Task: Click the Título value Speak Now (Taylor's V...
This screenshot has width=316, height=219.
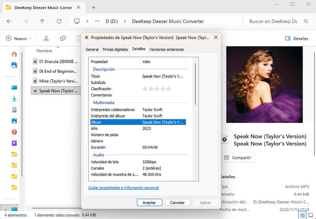Action: (x=163, y=76)
